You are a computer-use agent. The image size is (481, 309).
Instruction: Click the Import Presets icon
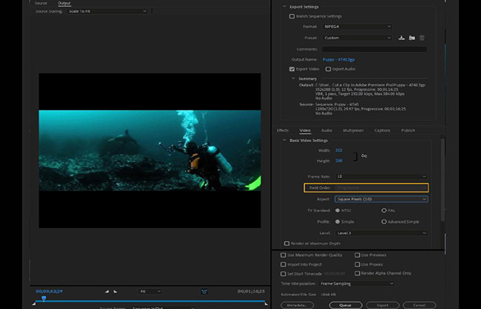pos(412,38)
